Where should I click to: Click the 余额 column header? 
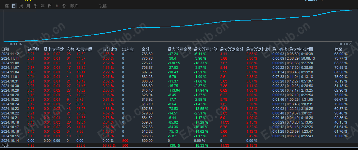(x=146, y=49)
